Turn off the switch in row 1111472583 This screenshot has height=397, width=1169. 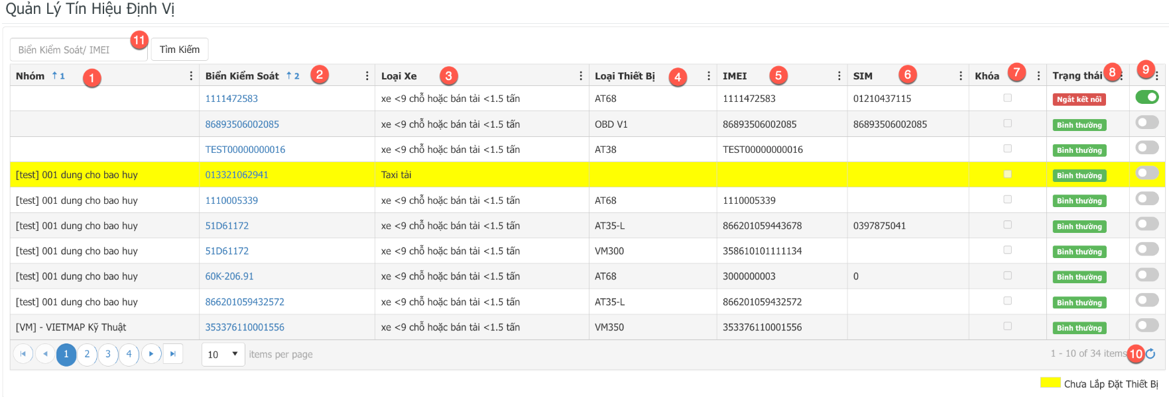click(x=1147, y=97)
